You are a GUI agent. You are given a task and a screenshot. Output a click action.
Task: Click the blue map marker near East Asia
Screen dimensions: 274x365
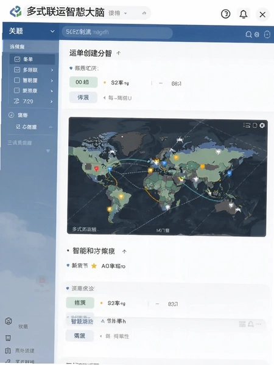(230, 173)
